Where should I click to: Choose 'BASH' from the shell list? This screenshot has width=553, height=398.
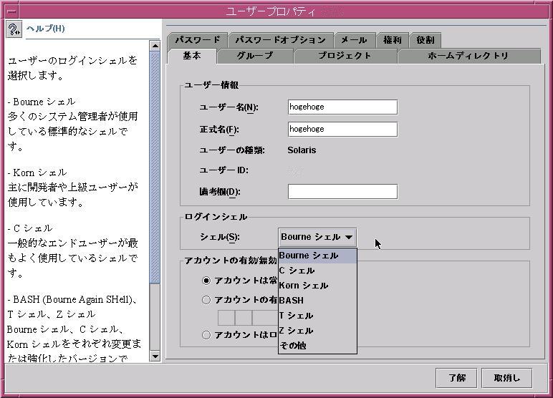click(x=292, y=301)
